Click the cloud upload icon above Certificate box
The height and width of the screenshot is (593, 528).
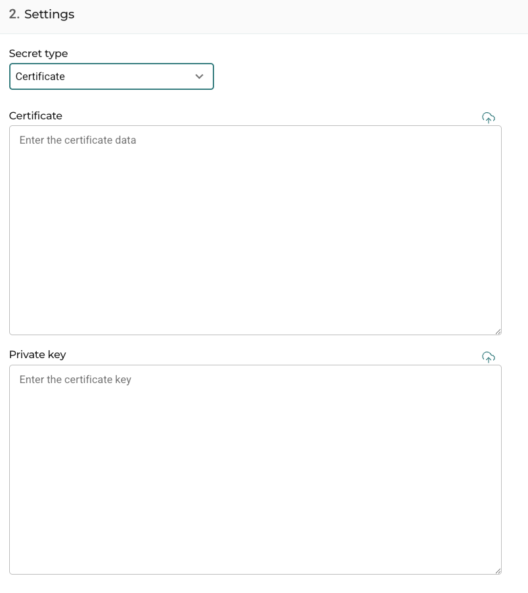coord(488,117)
